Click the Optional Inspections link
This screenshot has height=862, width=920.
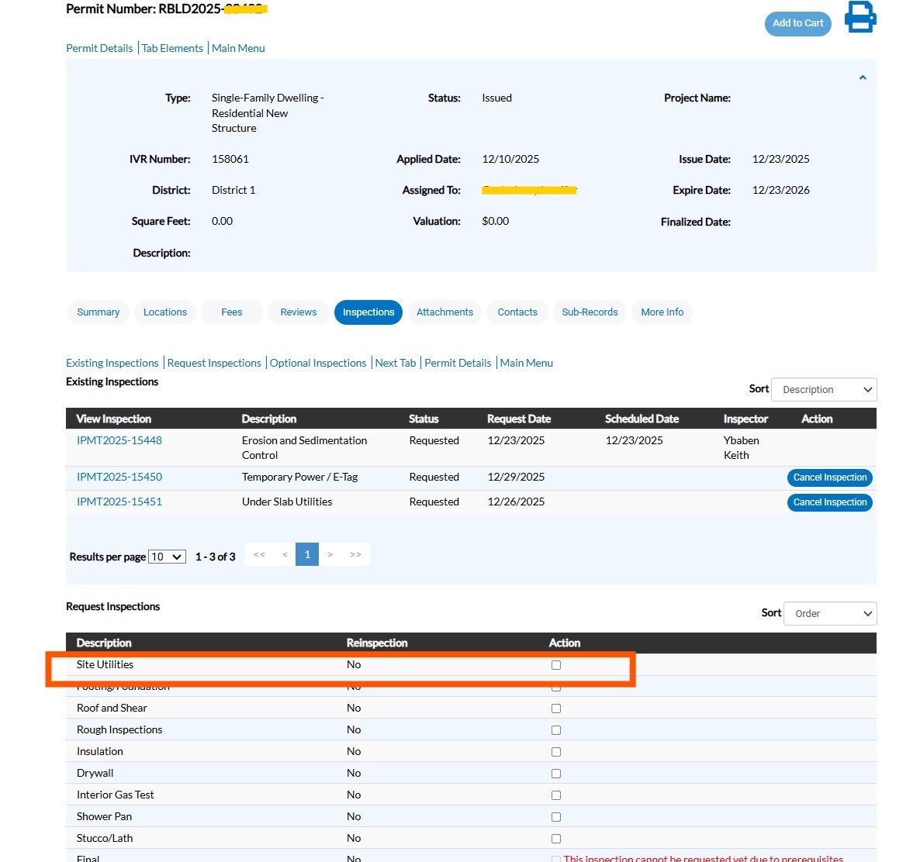click(318, 363)
